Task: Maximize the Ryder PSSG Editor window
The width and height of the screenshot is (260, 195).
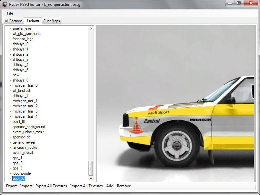Action: (239, 3)
